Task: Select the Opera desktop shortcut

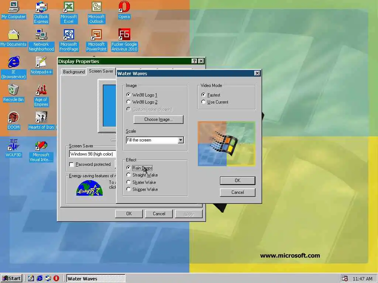Action: [124, 10]
